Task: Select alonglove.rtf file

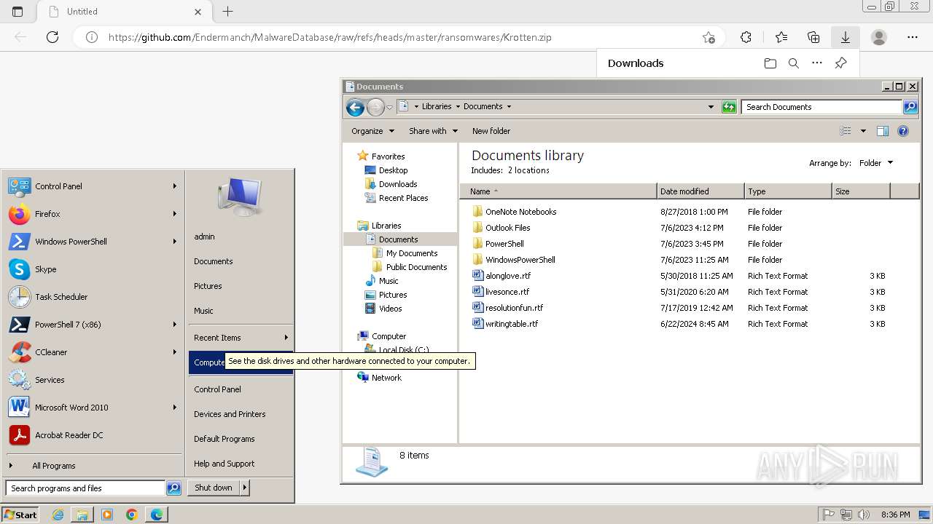Action: [x=507, y=276]
